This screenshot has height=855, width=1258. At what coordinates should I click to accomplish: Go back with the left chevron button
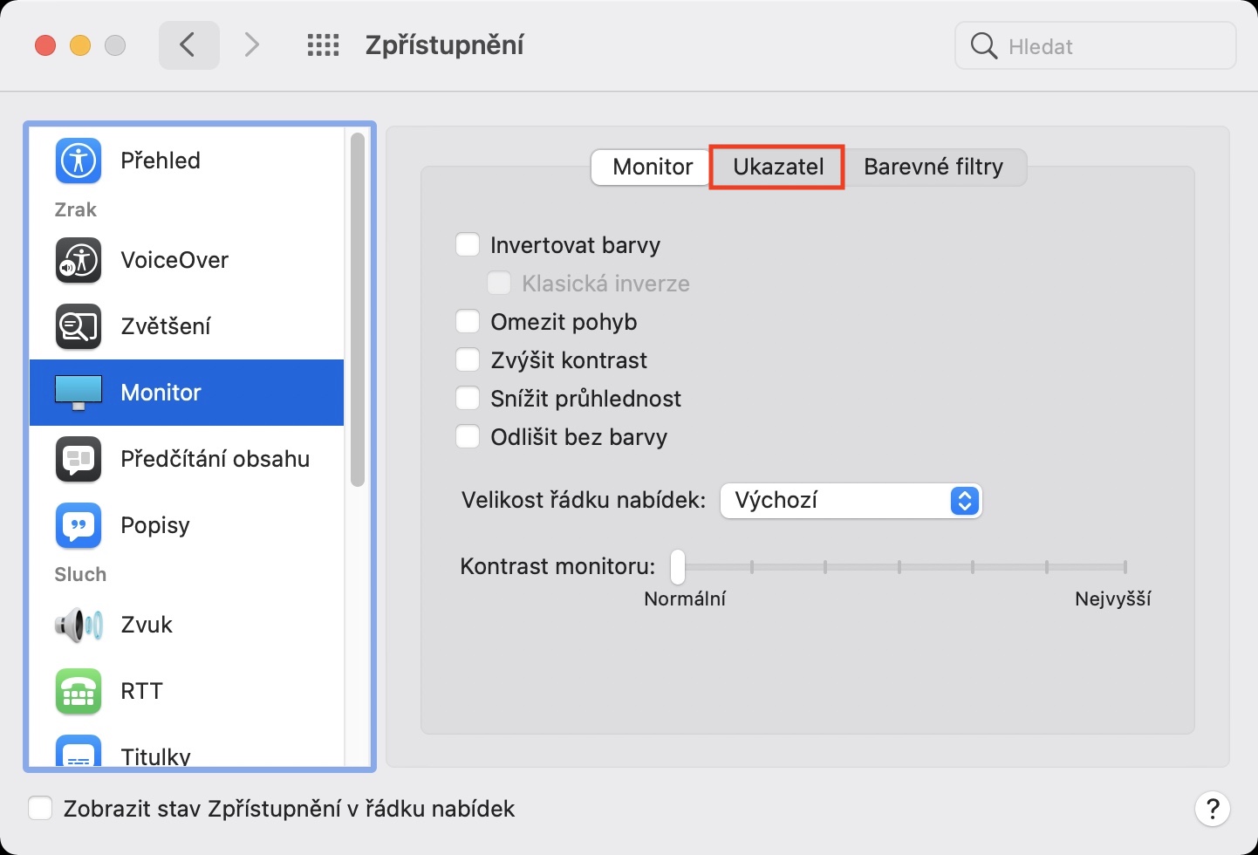188,45
